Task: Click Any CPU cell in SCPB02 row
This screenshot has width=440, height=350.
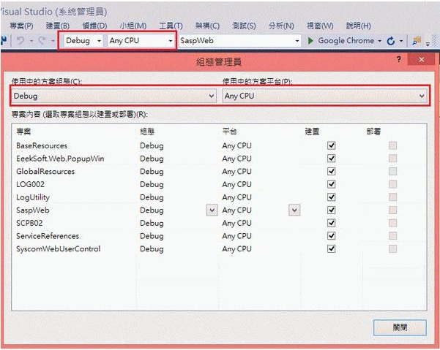Action: coord(236,223)
